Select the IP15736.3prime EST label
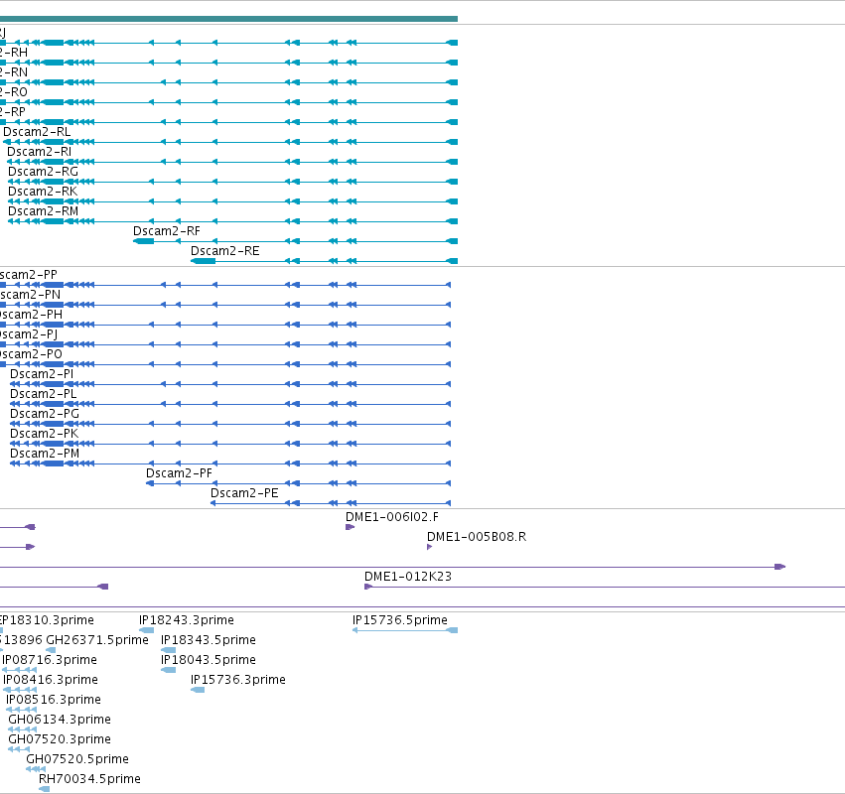Viewport: 845px width, 794px height. pyautogui.click(x=237, y=680)
